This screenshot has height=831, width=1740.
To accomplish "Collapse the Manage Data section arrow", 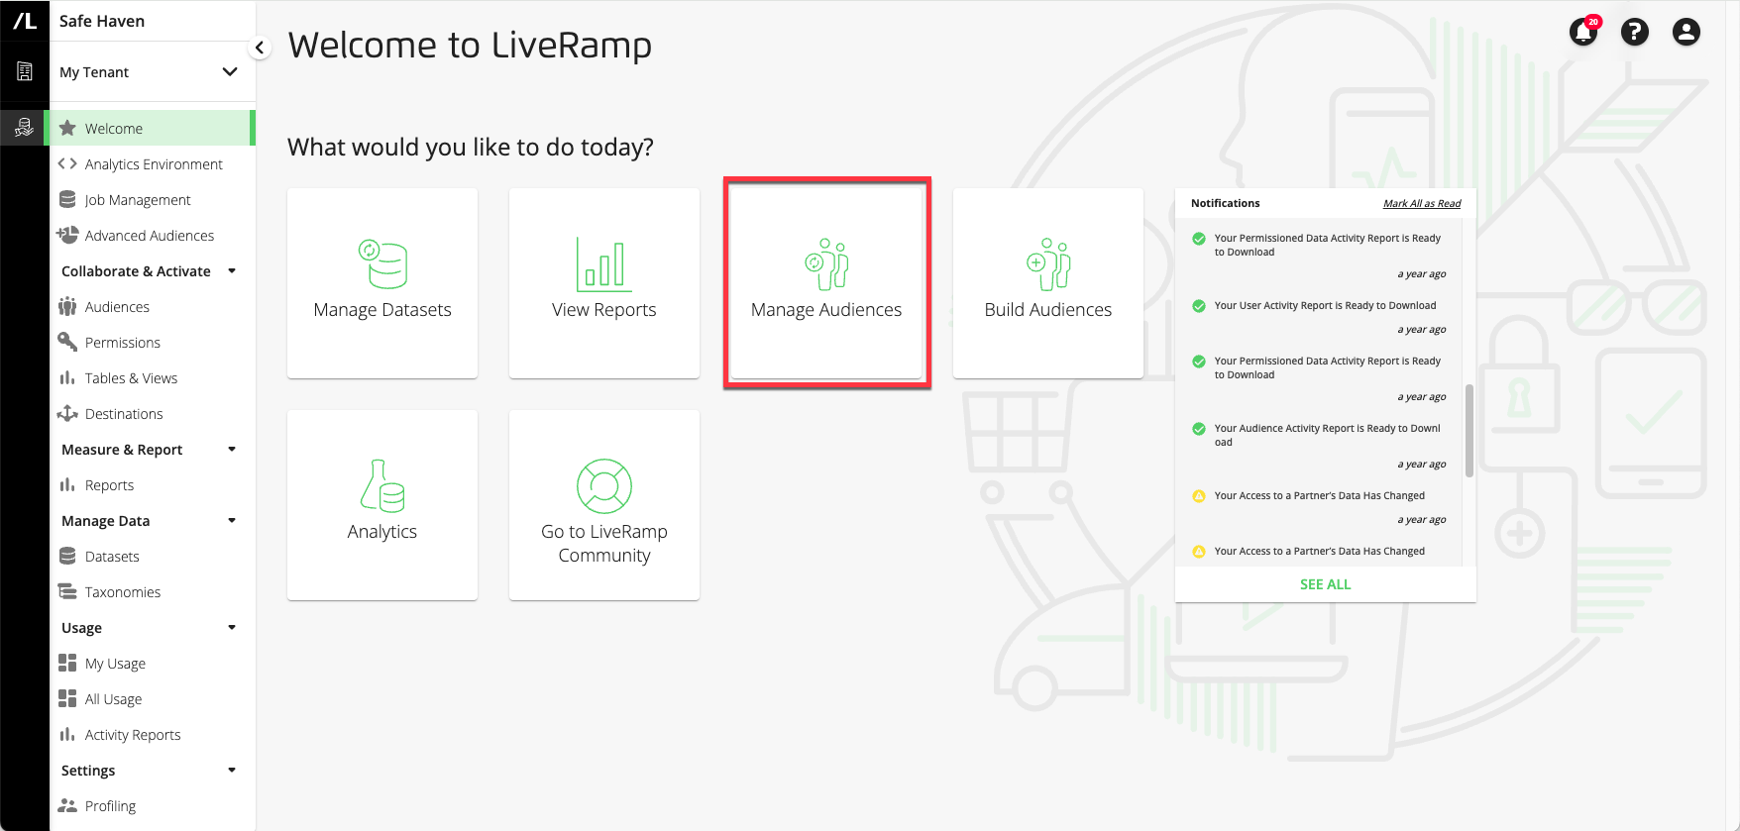I will click(232, 520).
